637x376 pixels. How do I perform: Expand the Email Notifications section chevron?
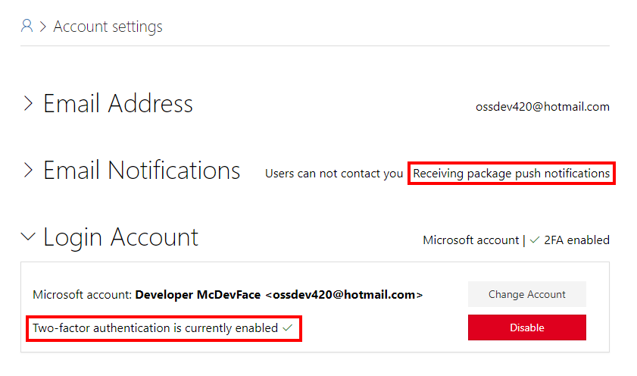[x=28, y=170]
